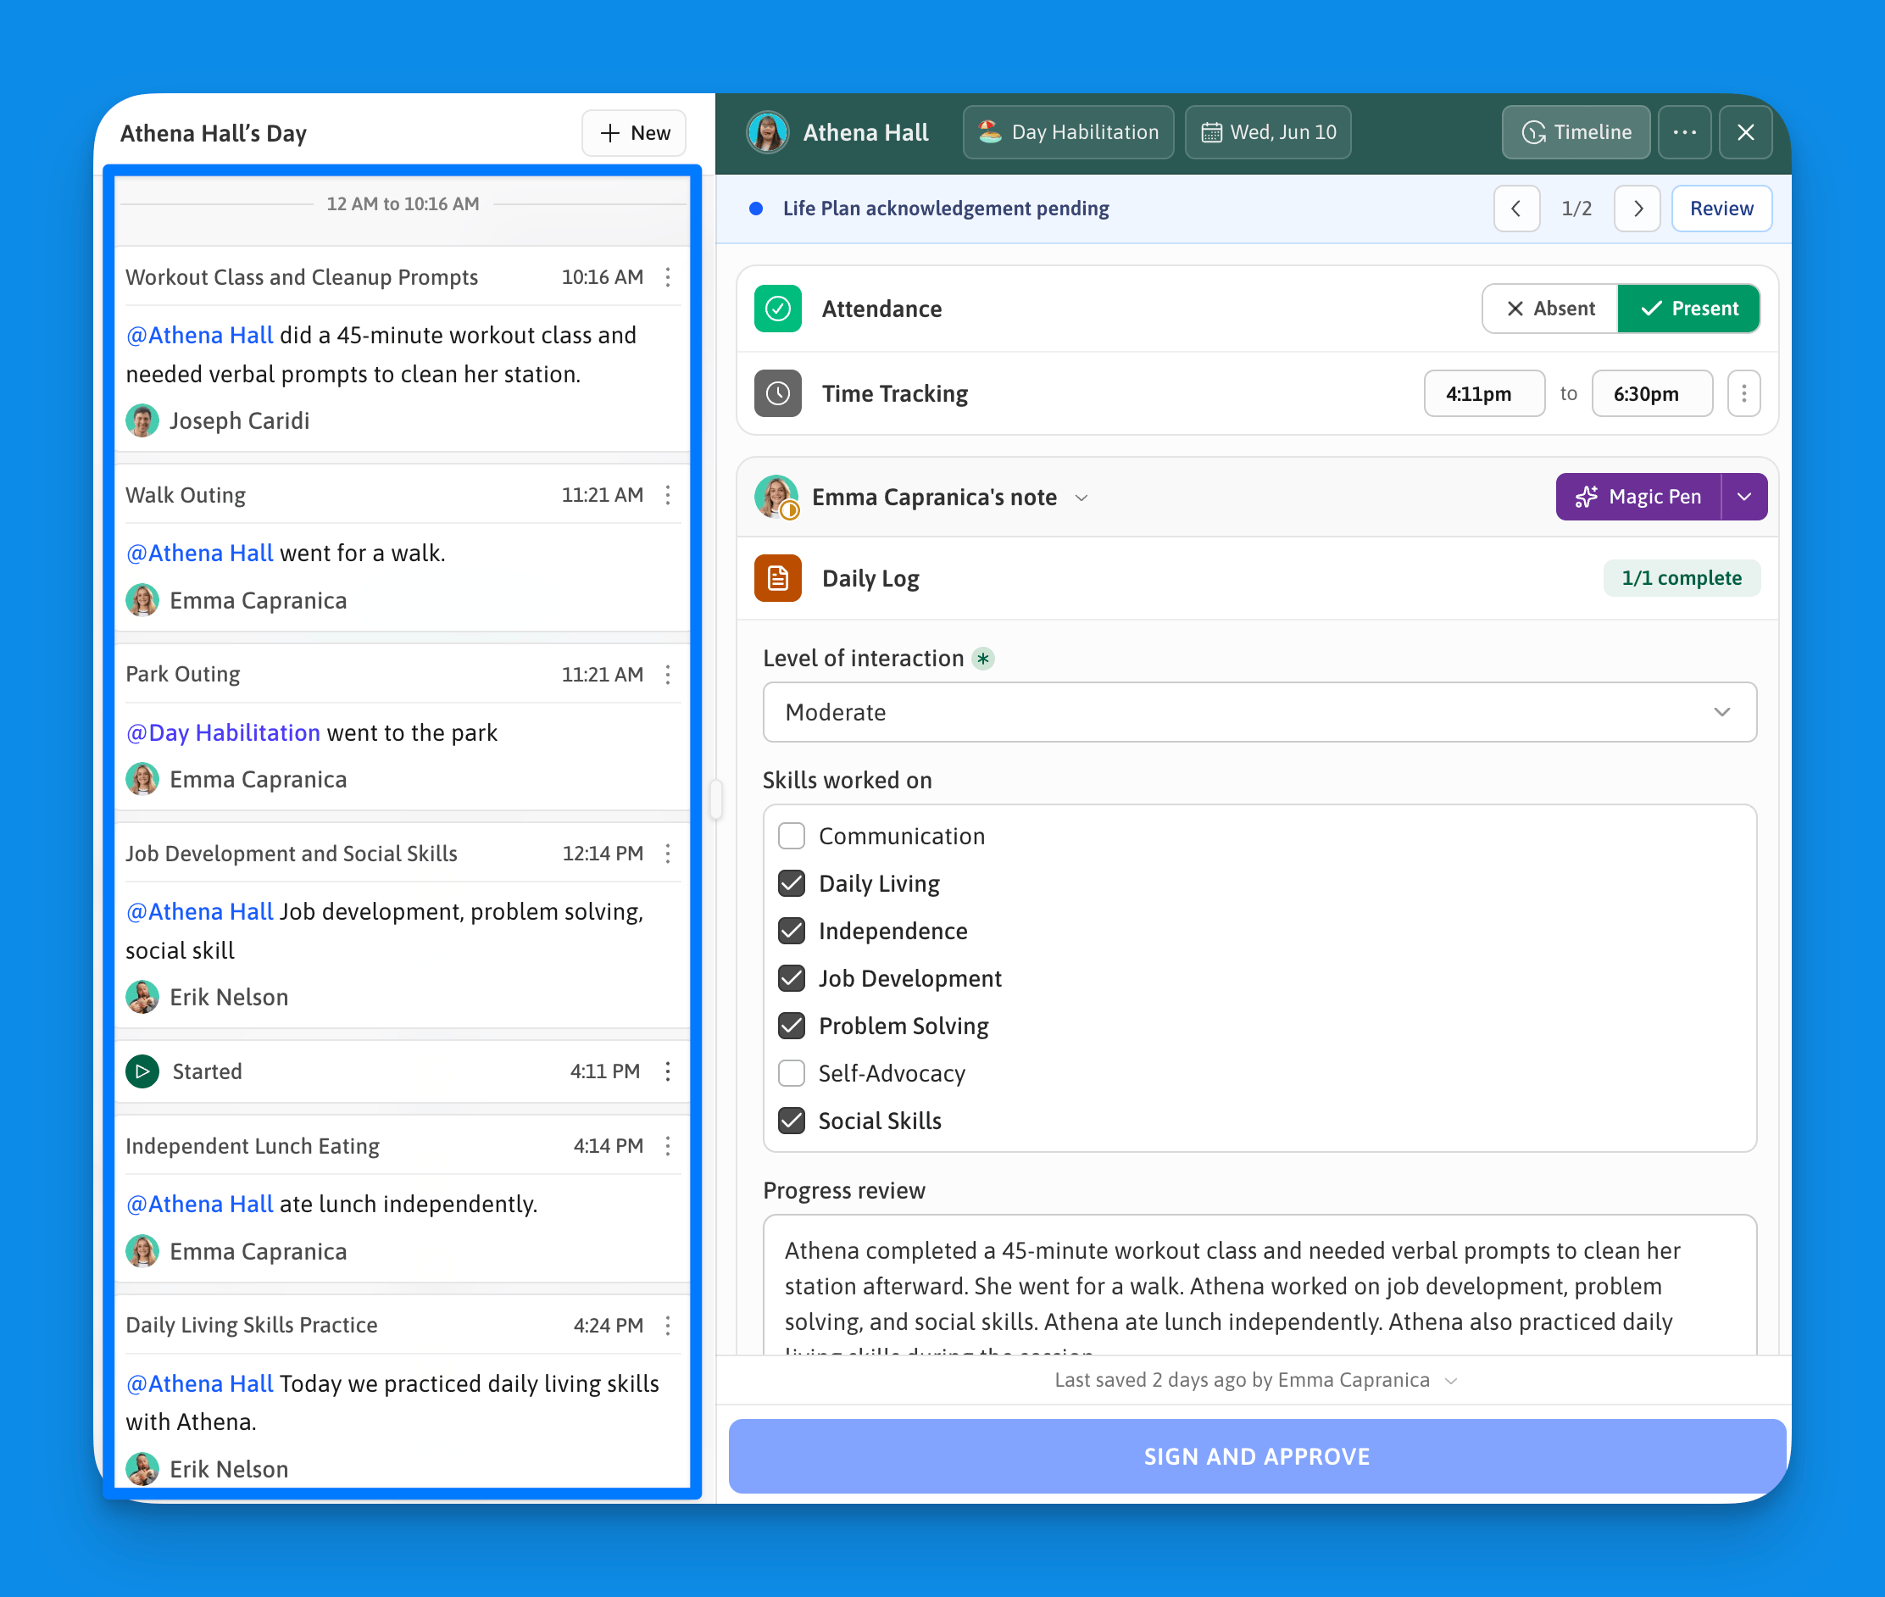The image size is (1885, 1597).
Task: Click the green Started play icon
Action: click(142, 1071)
